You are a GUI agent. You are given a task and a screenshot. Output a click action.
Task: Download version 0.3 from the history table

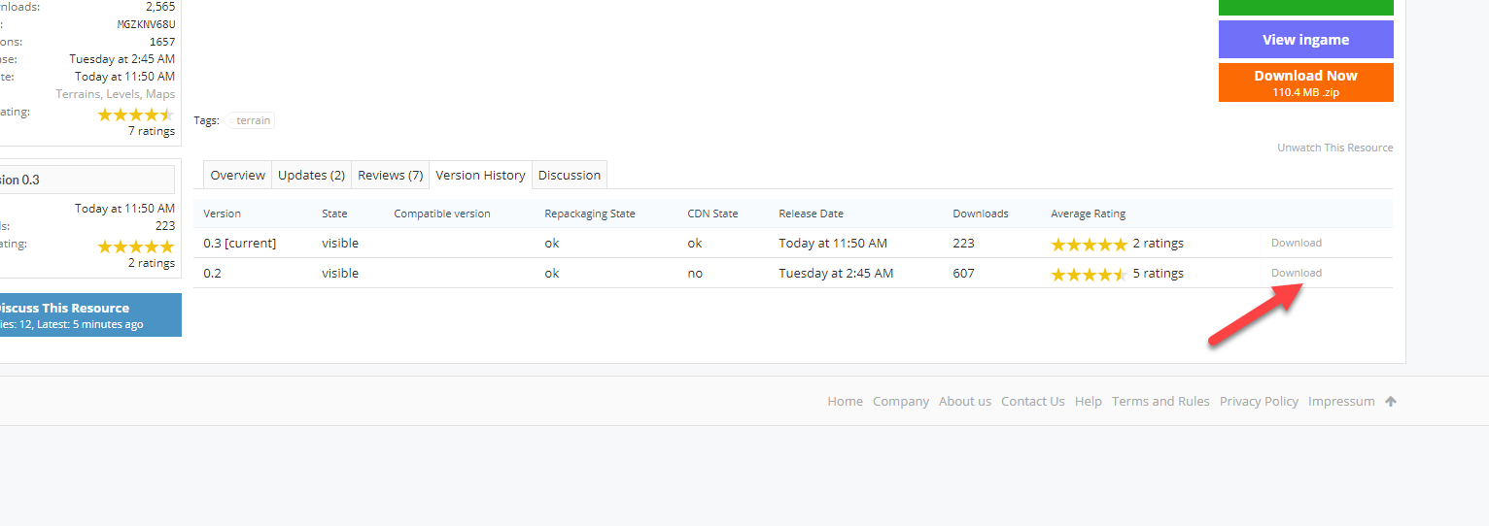coord(1296,243)
